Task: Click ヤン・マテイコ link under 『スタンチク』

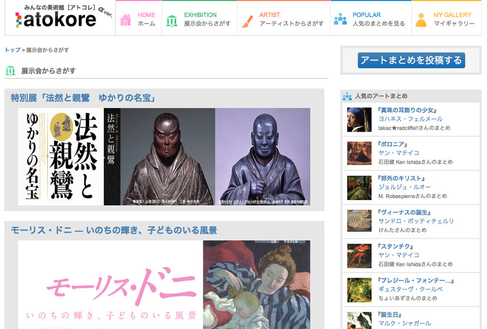Action: 399,255
